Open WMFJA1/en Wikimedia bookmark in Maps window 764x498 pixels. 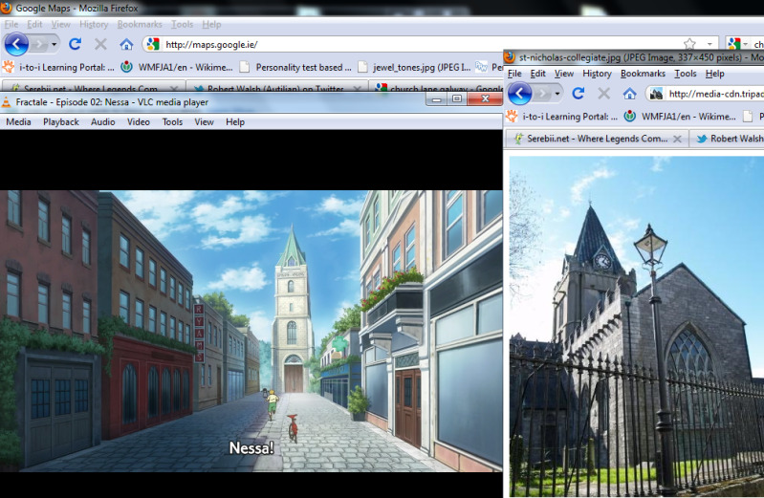[177, 67]
